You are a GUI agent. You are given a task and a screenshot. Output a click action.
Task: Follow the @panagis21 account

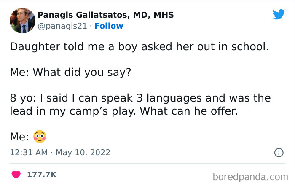pyautogui.click(x=109, y=26)
